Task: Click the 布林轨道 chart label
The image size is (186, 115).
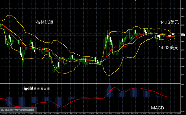Action: 45,22
